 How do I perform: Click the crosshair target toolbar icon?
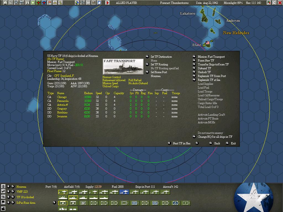[x=82, y=3]
